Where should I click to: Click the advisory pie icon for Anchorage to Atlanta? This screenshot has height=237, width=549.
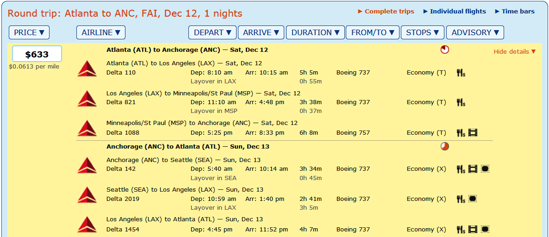pyautogui.click(x=445, y=146)
